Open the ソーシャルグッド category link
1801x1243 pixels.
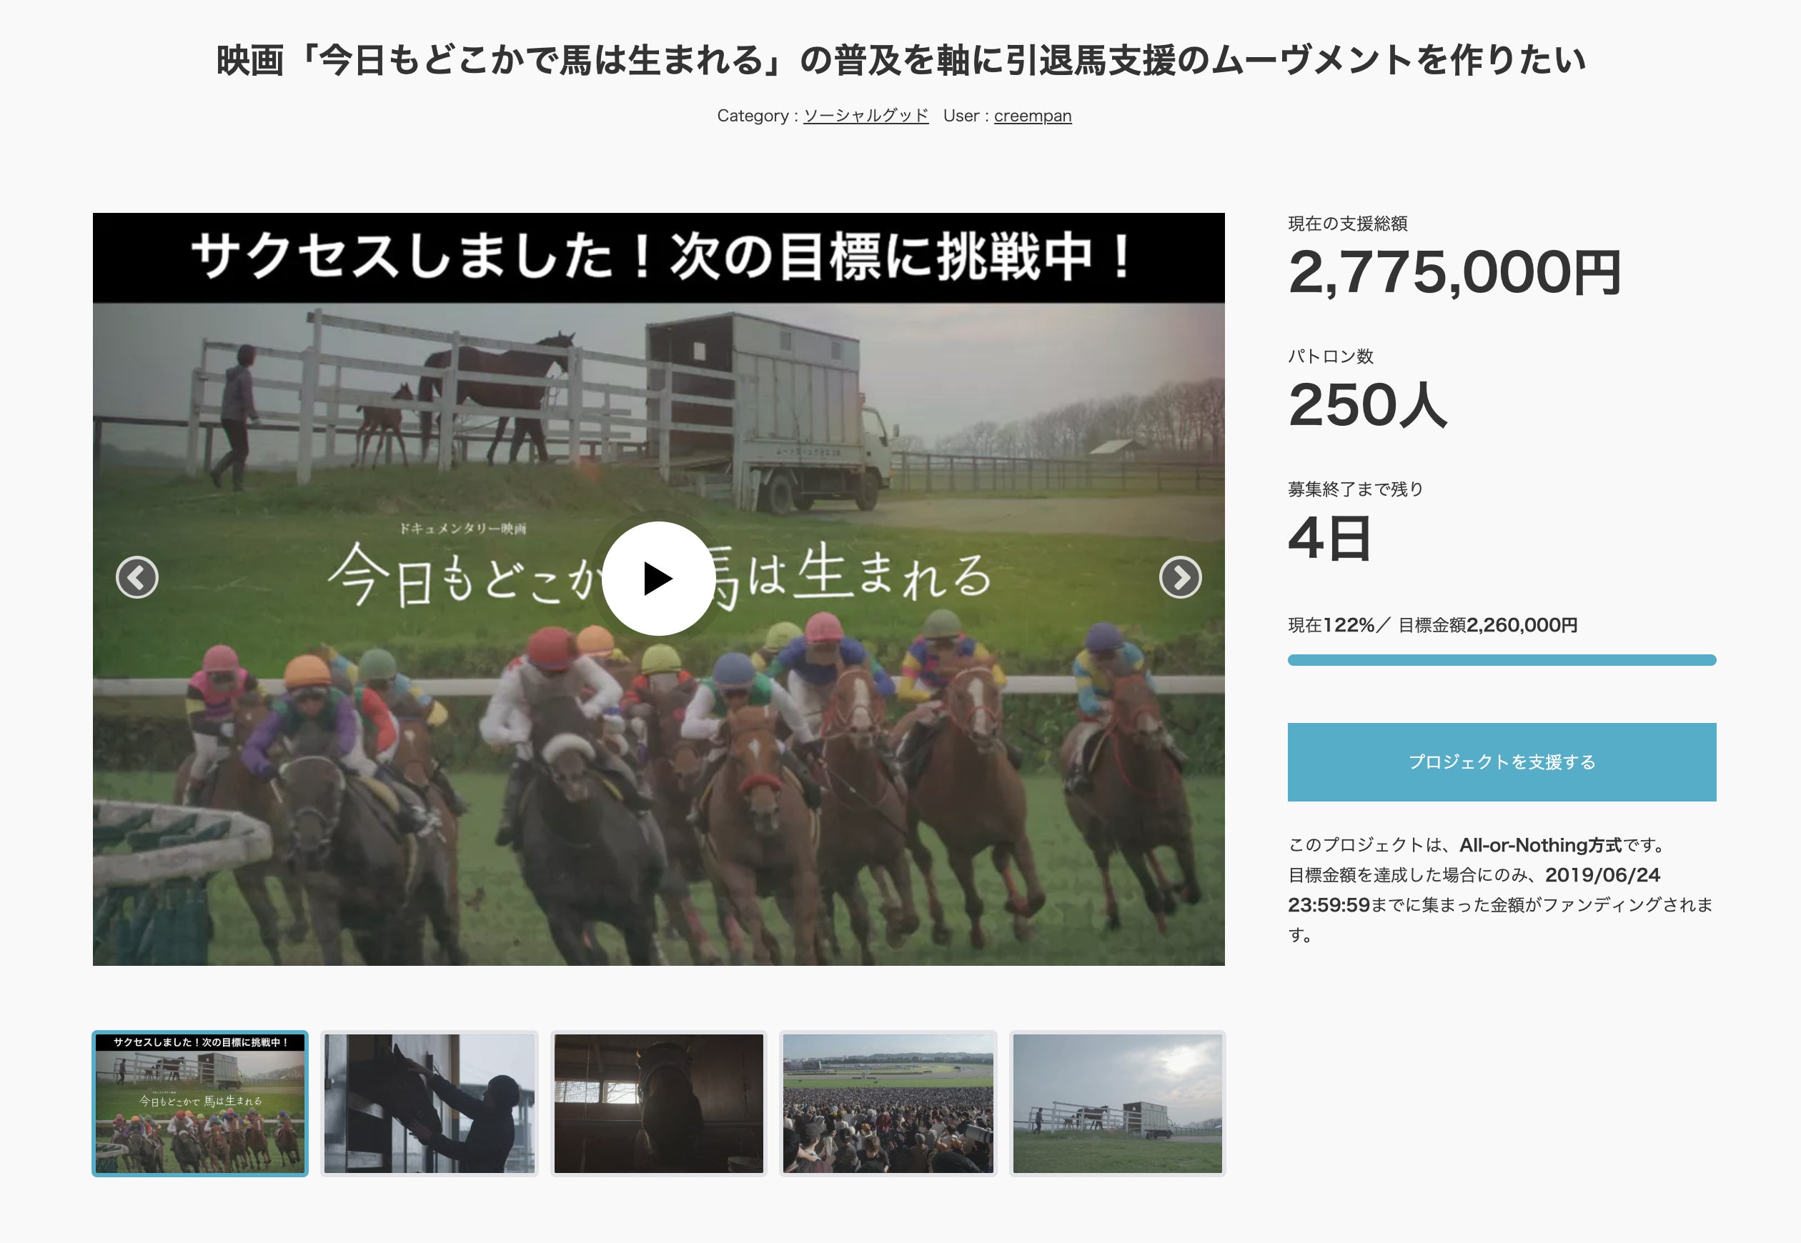click(x=865, y=115)
